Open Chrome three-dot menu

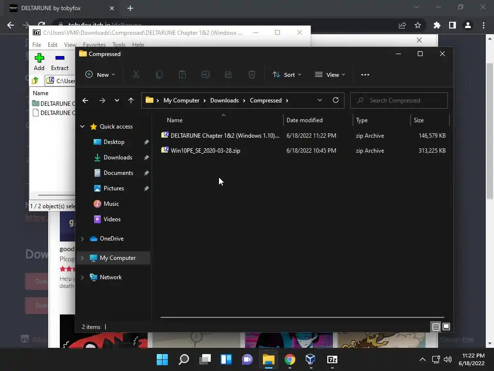point(483,25)
